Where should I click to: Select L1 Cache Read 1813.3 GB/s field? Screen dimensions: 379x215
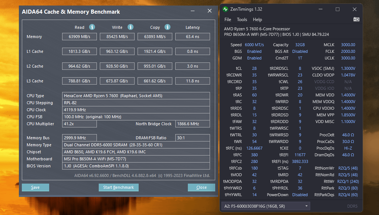point(79,51)
